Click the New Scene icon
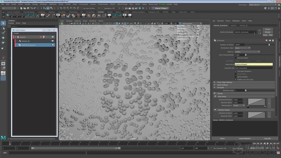281x158 pixels. 21,8
